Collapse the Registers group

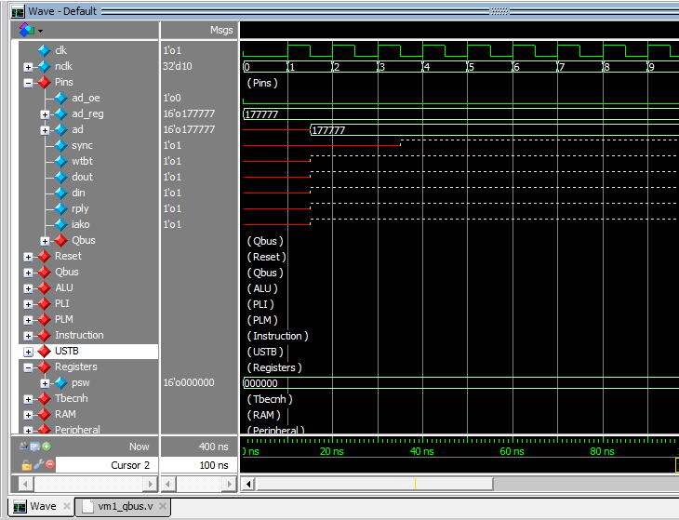point(28,367)
